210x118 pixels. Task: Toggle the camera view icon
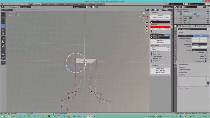[x=147, y=29]
